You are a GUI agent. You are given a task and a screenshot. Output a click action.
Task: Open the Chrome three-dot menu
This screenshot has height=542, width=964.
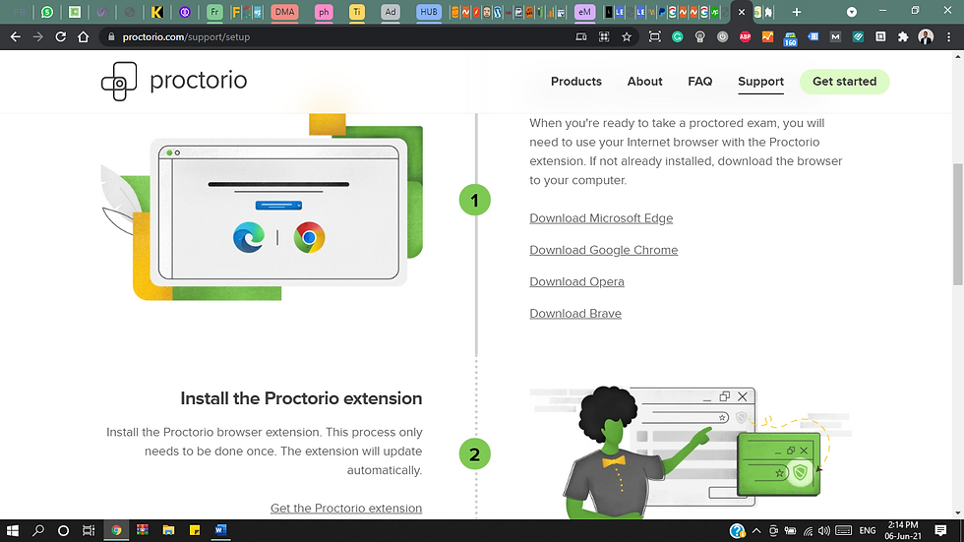[x=948, y=36]
